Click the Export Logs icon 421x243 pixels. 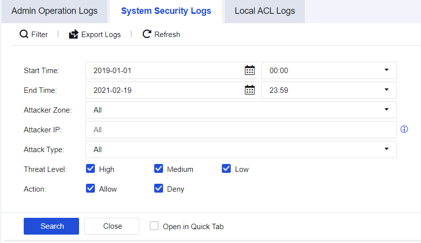pos(74,34)
